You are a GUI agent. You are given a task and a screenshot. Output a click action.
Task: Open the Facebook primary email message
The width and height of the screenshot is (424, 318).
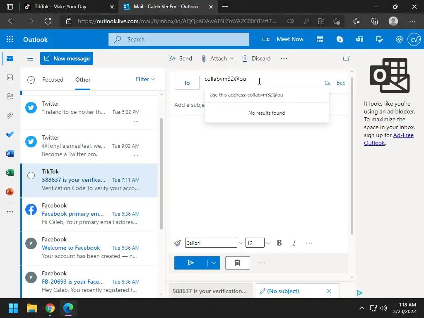[89, 214]
